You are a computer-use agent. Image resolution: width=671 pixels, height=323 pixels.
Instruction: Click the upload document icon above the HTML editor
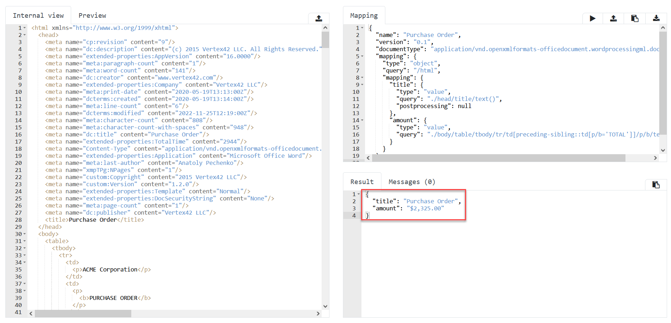319,18
